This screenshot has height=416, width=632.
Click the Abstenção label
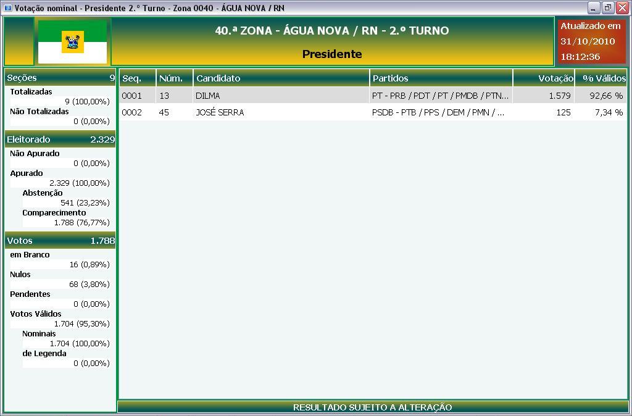coord(43,193)
